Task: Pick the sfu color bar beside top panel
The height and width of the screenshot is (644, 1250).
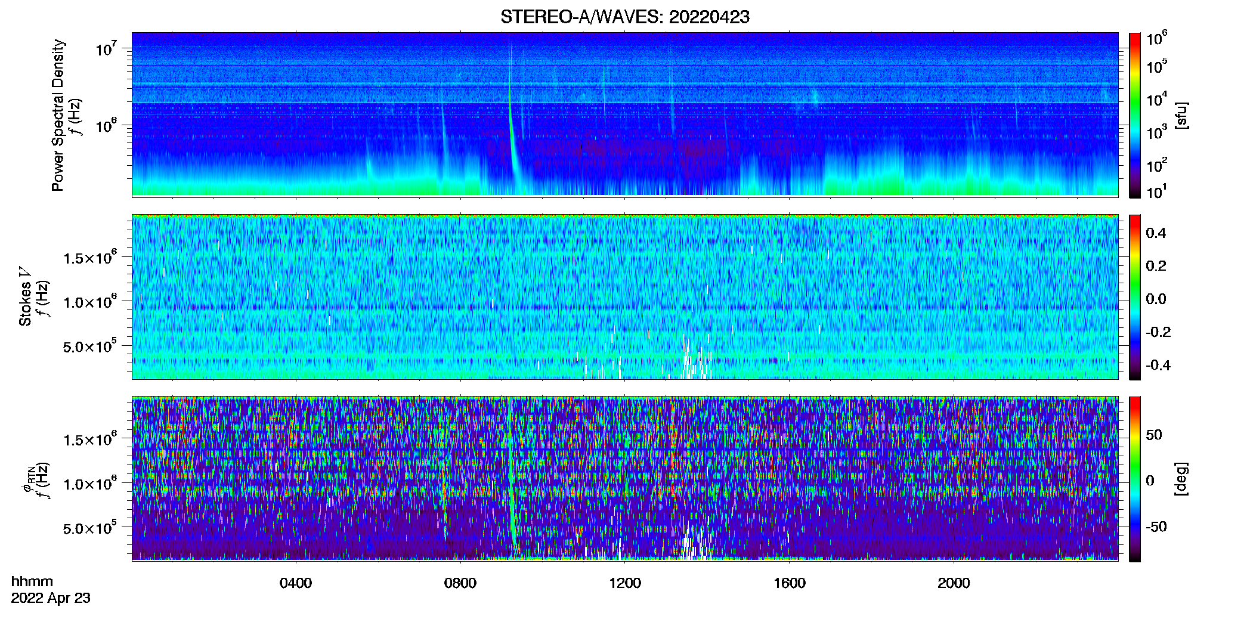Action: pos(1135,115)
